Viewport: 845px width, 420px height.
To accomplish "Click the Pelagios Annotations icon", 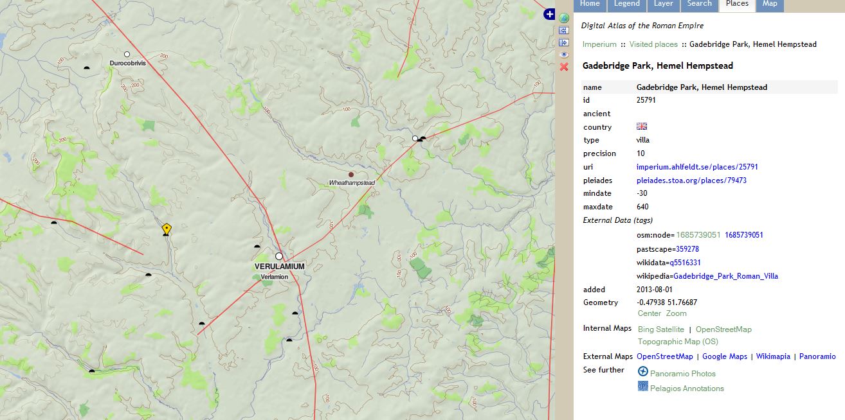I will pos(642,387).
